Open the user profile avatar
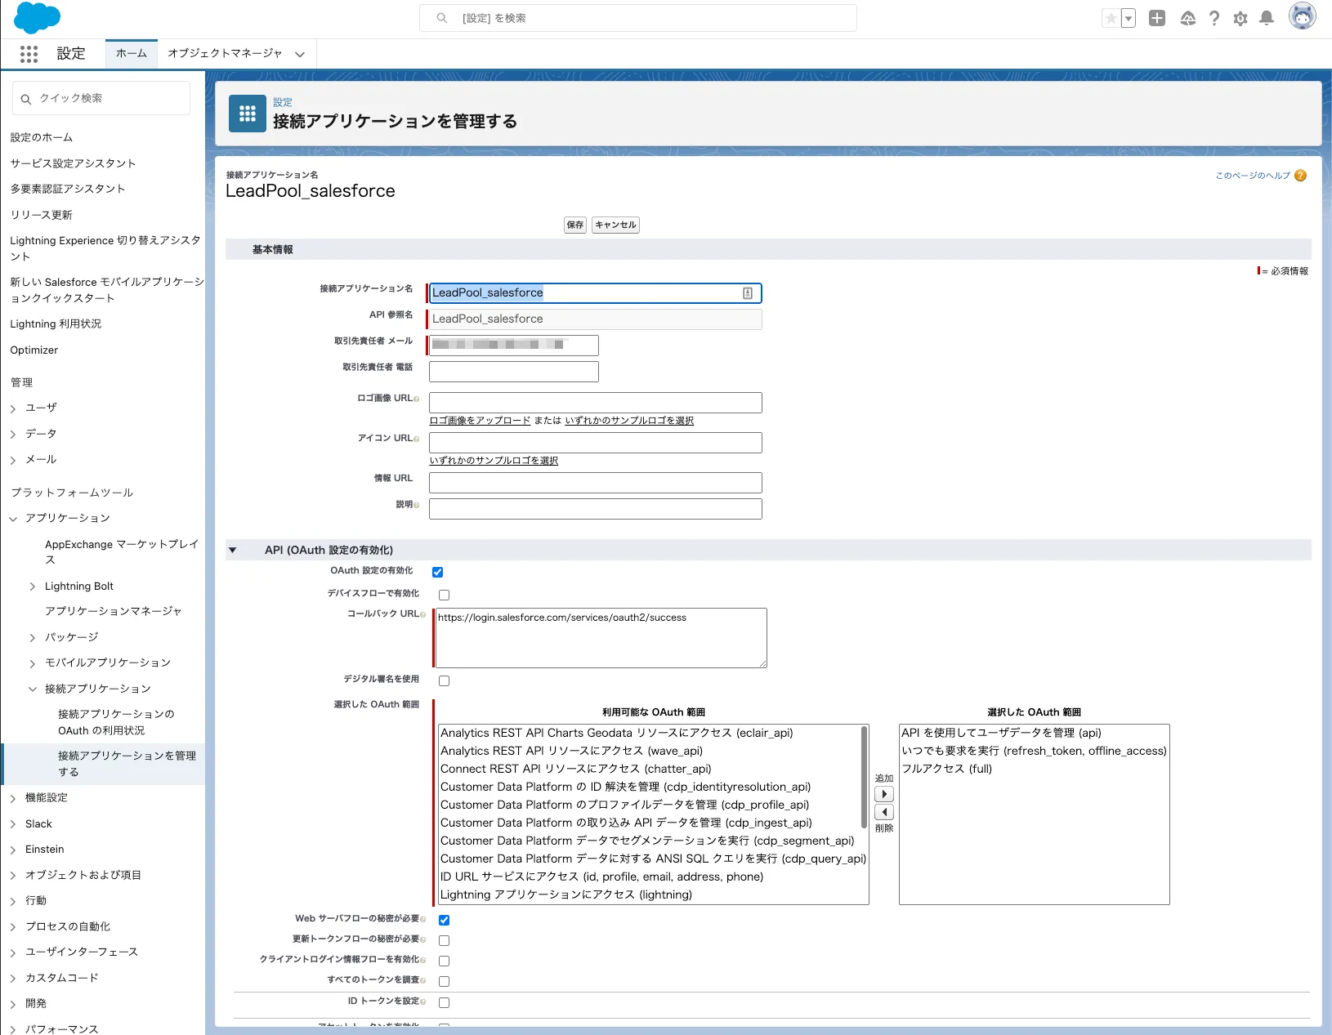The image size is (1332, 1035). pyautogui.click(x=1303, y=16)
